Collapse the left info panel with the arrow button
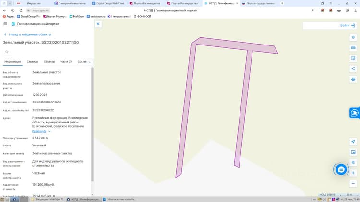Screen dimensions: 360x202 (x=98, y=24)
